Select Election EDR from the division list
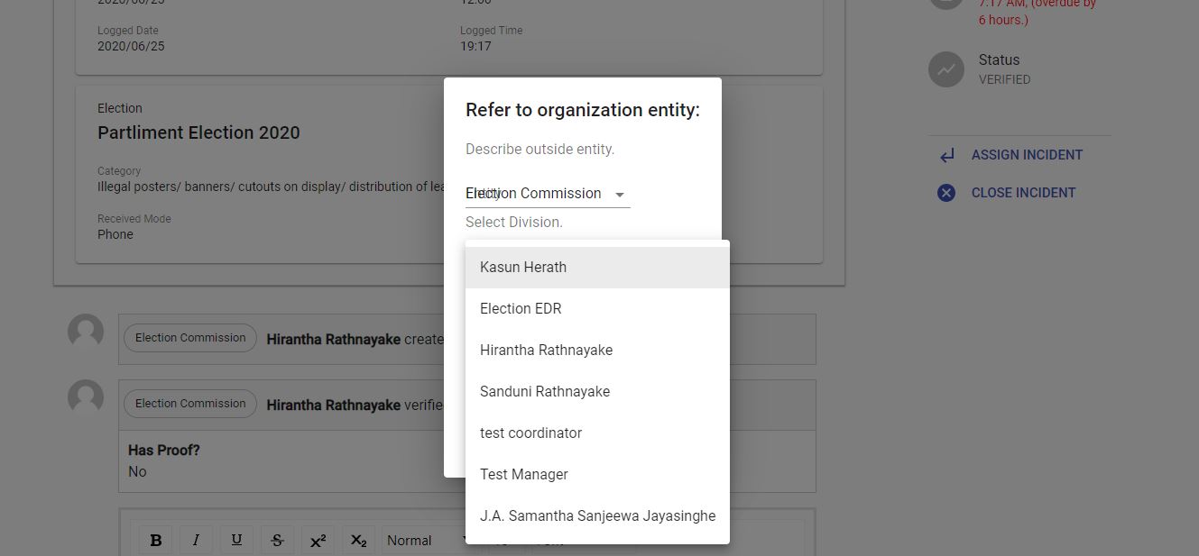Image resolution: width=1199 pixels, height=556 pixels. pos(521,308)
